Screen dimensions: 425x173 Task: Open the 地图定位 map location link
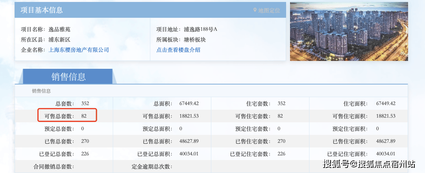pos(269,10)
